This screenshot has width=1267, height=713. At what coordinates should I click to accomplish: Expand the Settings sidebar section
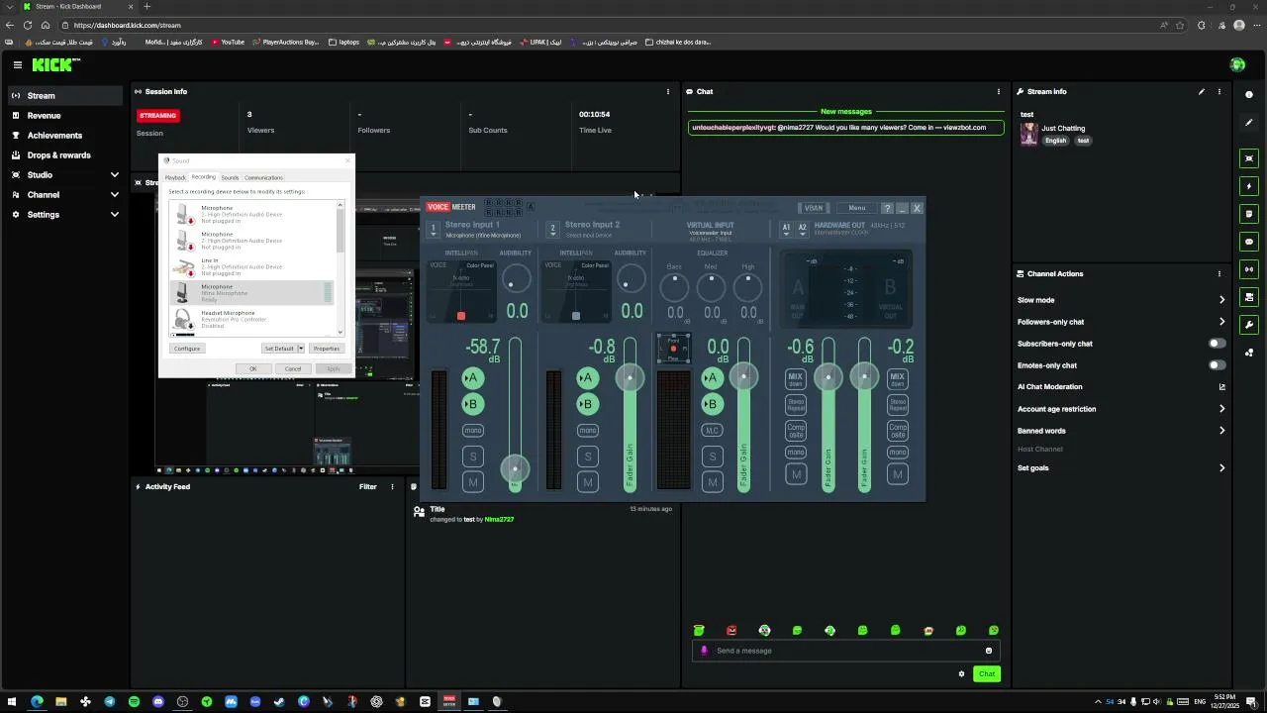(115, 215)
